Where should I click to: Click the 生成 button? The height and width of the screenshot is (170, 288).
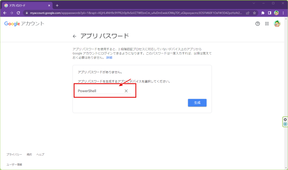point(197,103)
